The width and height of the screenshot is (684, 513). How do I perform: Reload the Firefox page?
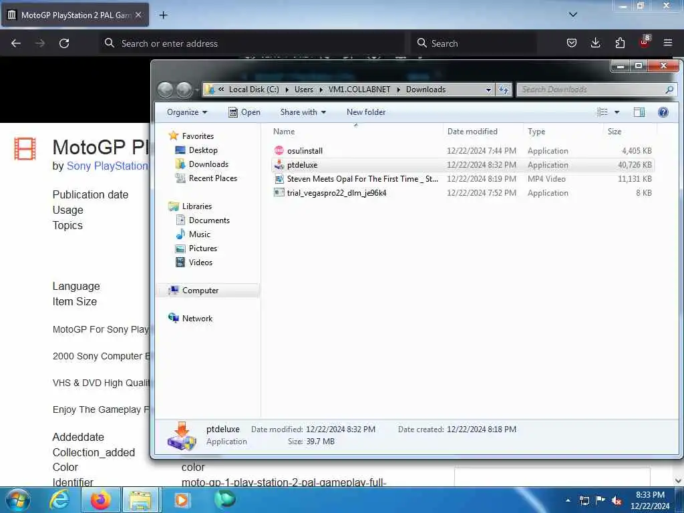pos(64,43)
